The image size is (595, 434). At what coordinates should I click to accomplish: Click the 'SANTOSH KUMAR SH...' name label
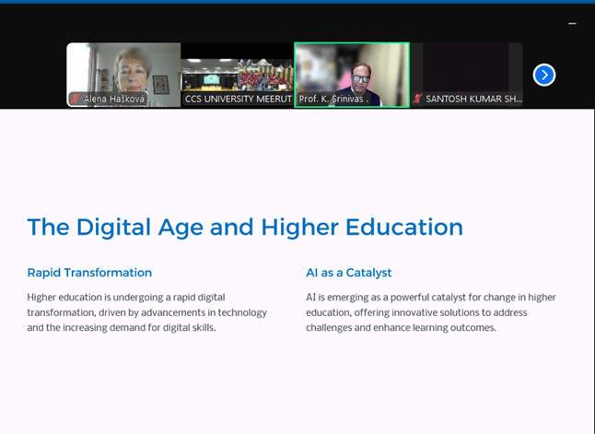point(473,99)
